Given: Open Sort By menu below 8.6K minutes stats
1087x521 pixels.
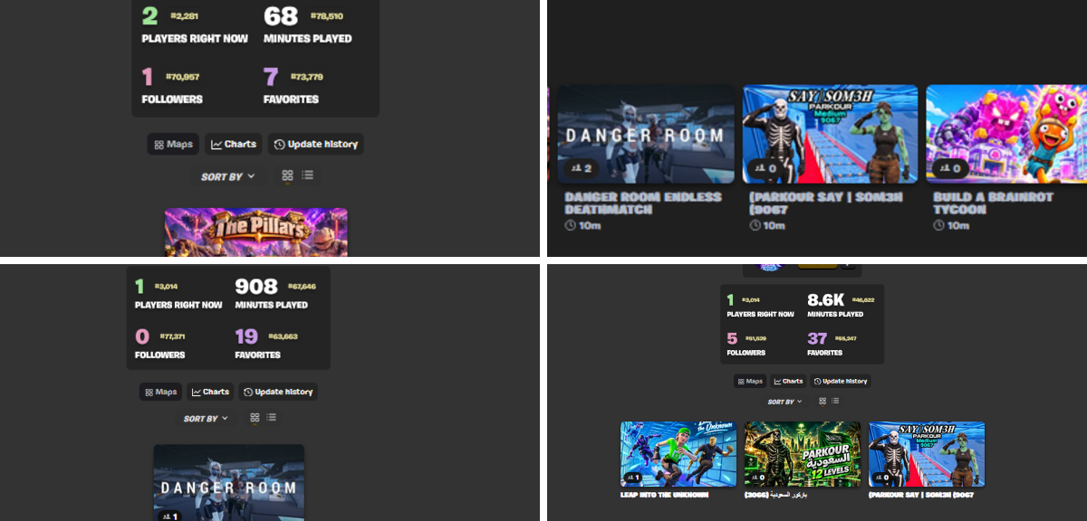Looking at the screenshot, I should pos(784,402).
